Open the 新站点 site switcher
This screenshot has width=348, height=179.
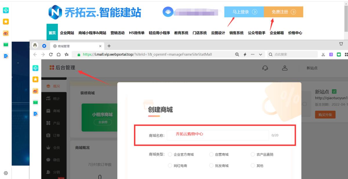pos(312,68)
